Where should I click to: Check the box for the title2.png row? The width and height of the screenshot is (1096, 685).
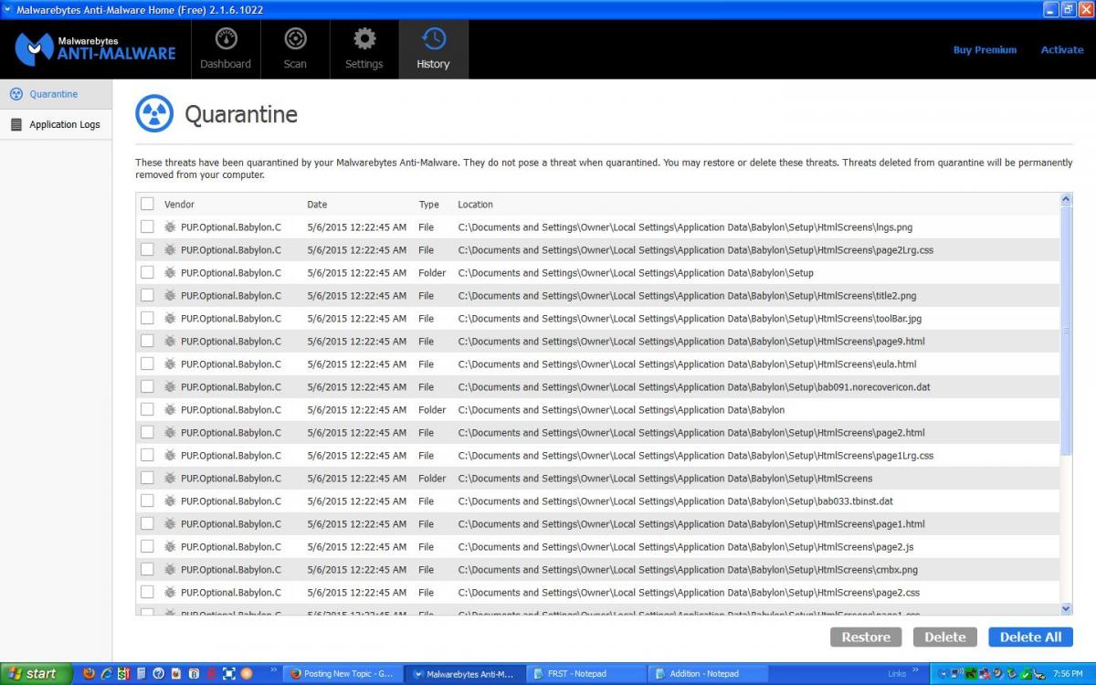[147, 295]
